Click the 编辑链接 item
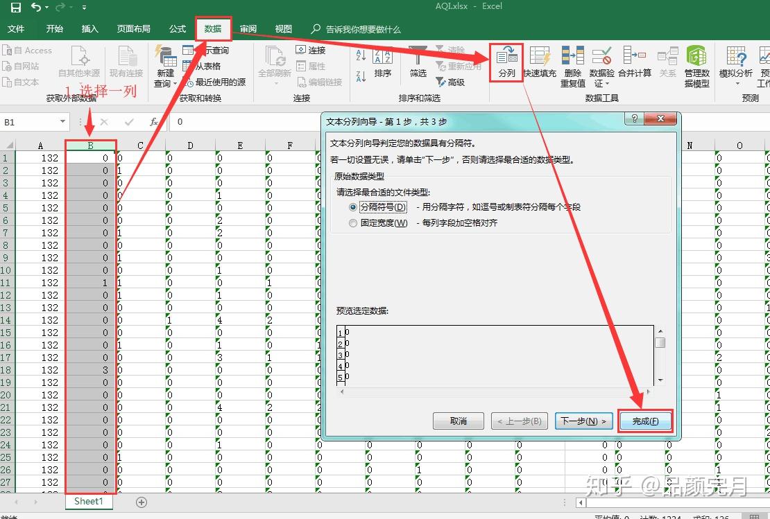Viewport: 770px width, 519px height. (319, 82)
